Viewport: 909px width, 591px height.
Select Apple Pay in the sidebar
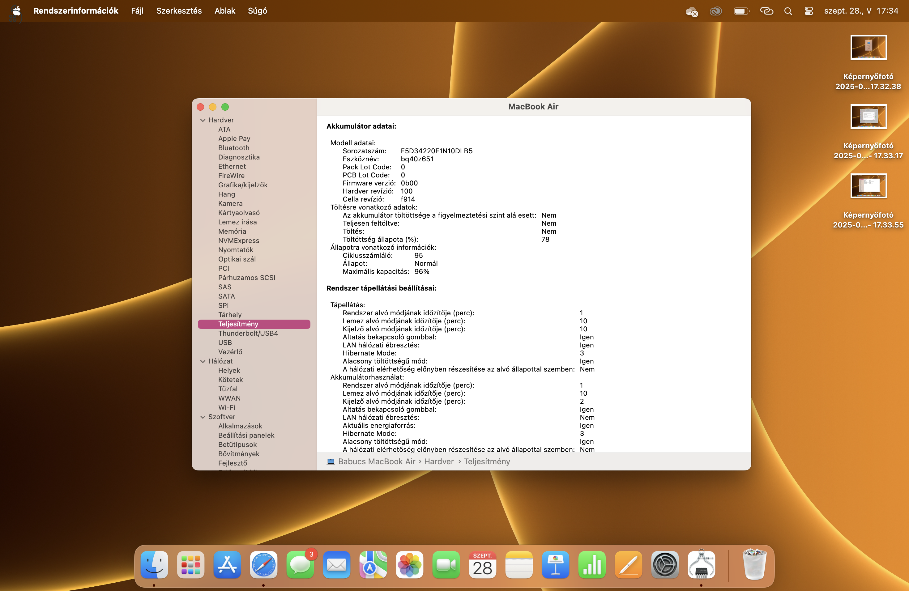pyautogui.click(x=234, y=138)
